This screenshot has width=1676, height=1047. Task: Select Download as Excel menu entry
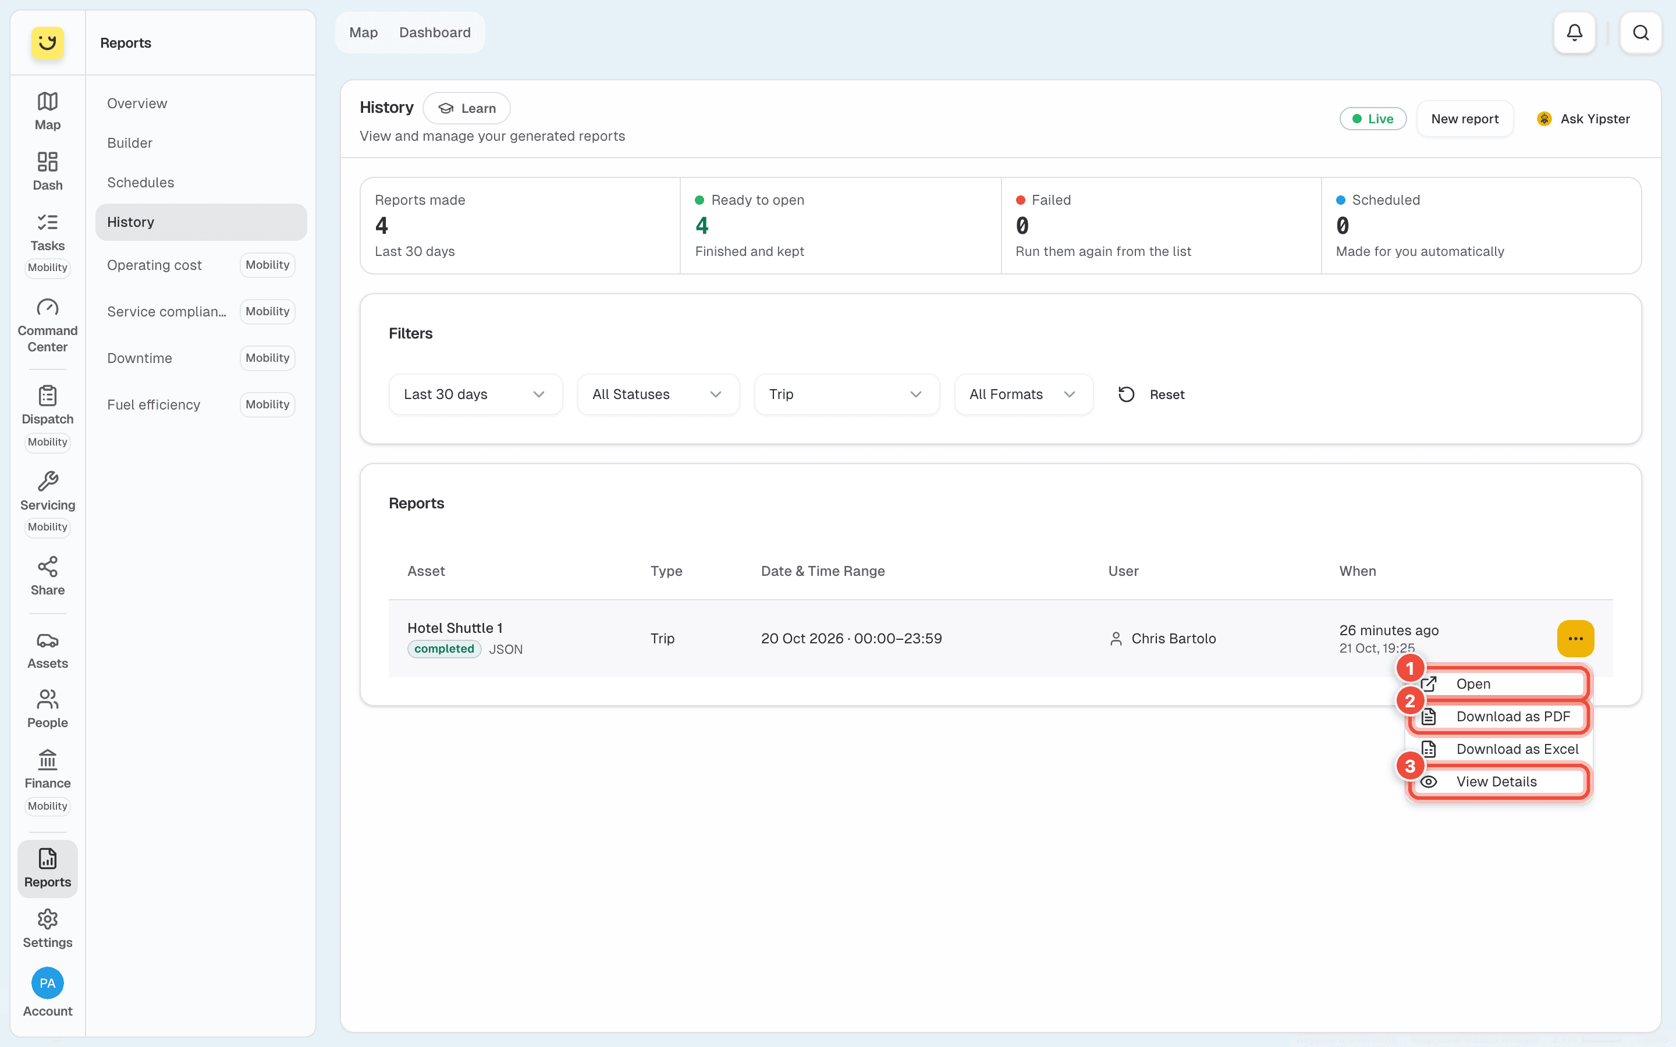(1499, 749)
